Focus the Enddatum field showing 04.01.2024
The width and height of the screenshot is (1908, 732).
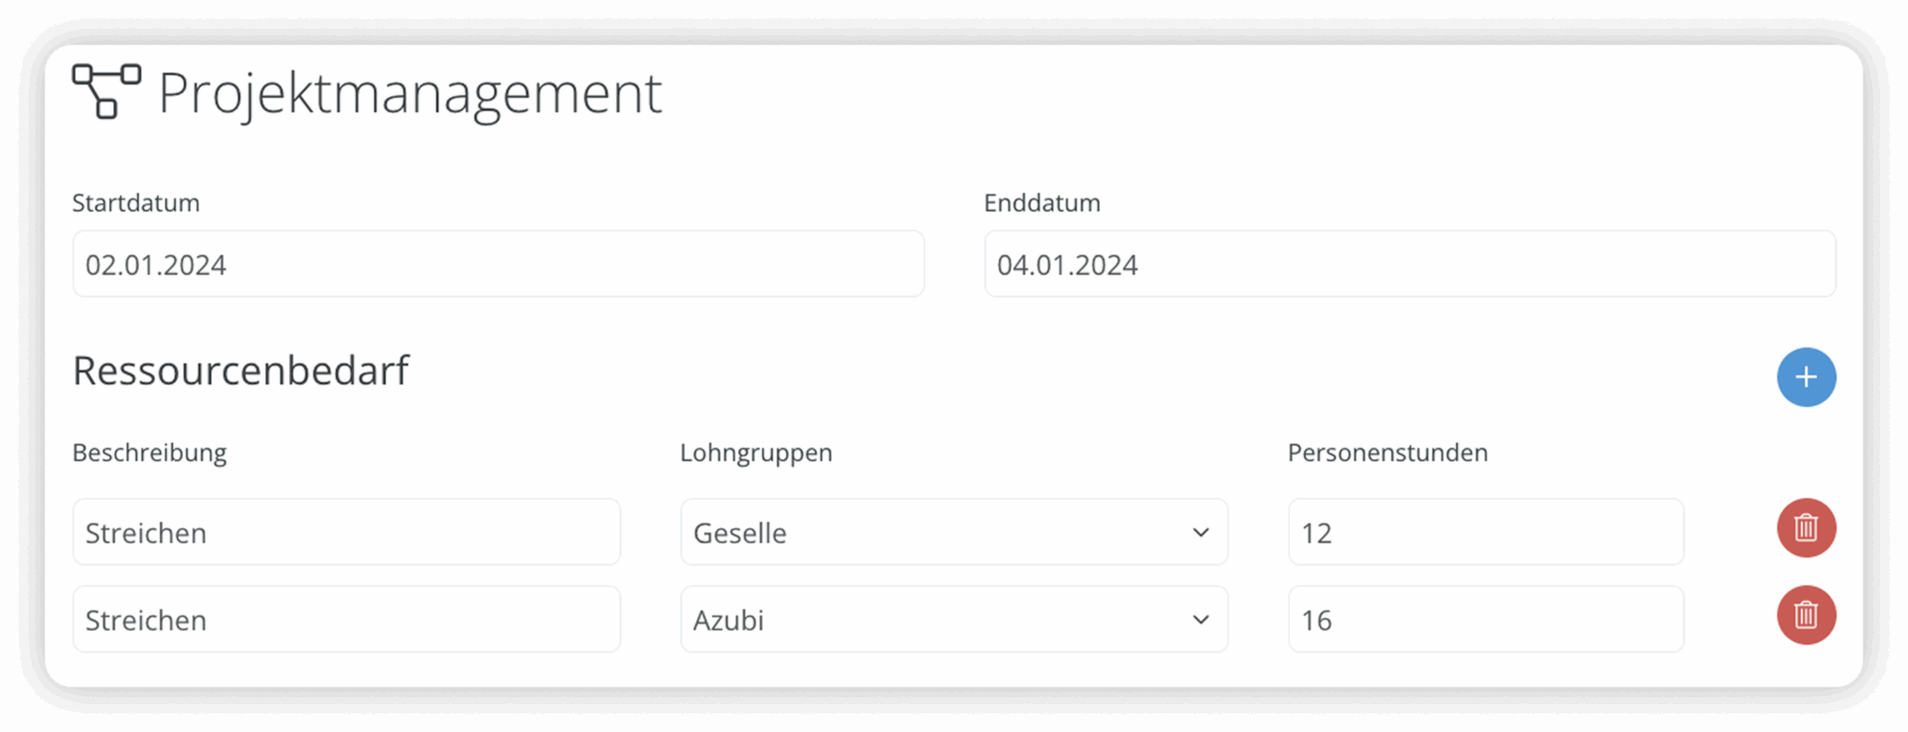[x=1409, y=264]
